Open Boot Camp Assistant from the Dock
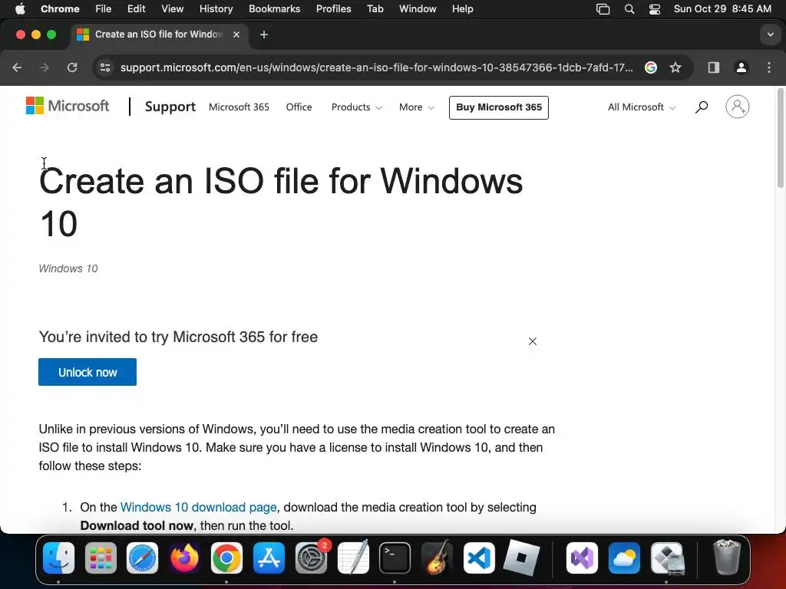 point(667,558)
